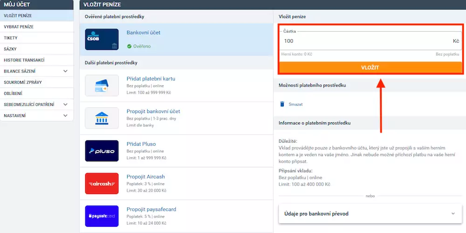
Task: Click Přidat platební kartu link
Action: click(x=151, y=79)
